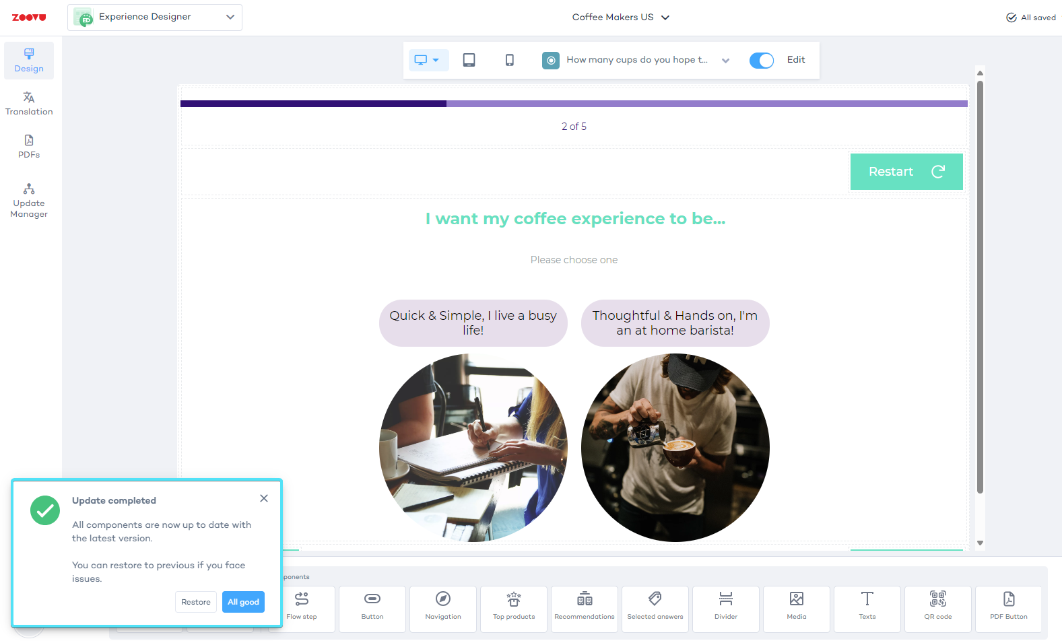Choose the 'Thoughtful & Hands on' answer option
This screenshot has width=1062, height=643.
(x=675, y=323)
